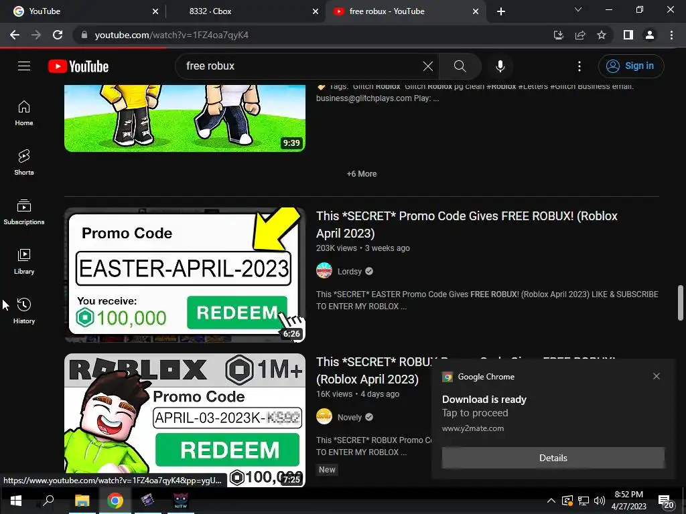Bookmark this page with the star
This screenshot has height=514, width=686.
pos(602,35)
